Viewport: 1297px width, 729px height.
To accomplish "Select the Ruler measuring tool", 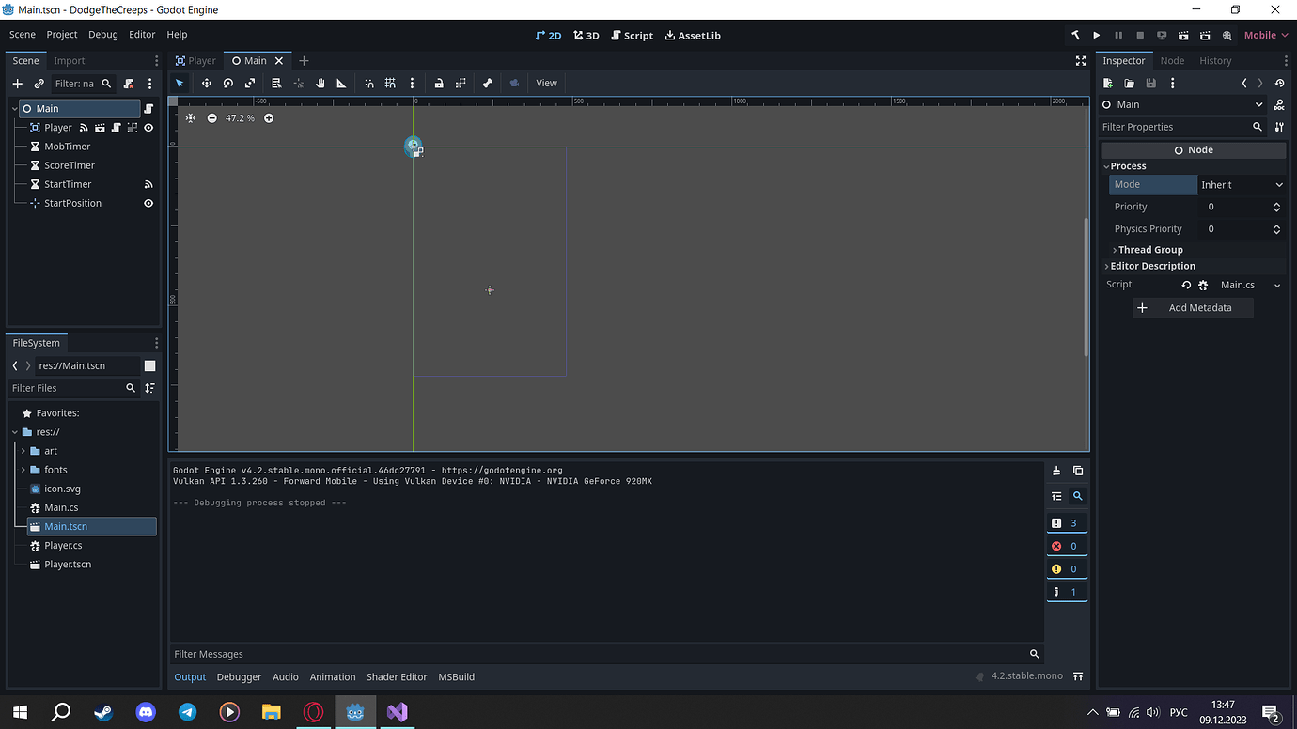I will click(x=341, y=83).
